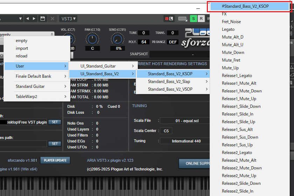Save preset using the floppy disk icon
Viewport: 294px width, 196px height.
[43, 19]
